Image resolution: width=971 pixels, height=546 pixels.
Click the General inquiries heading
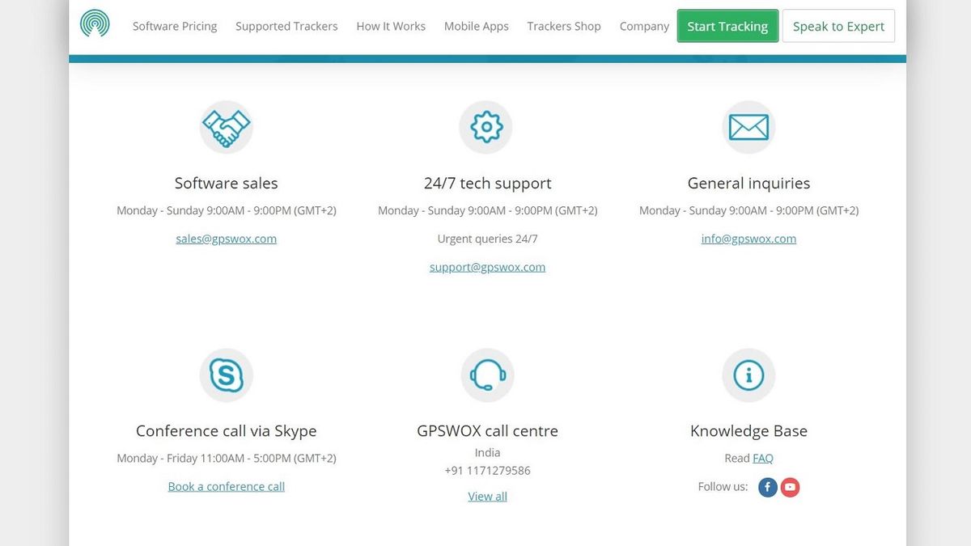pos(748,184)
